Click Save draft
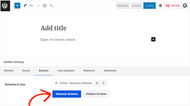The height and width of the screenshot is (106, 190). point(123,6)
